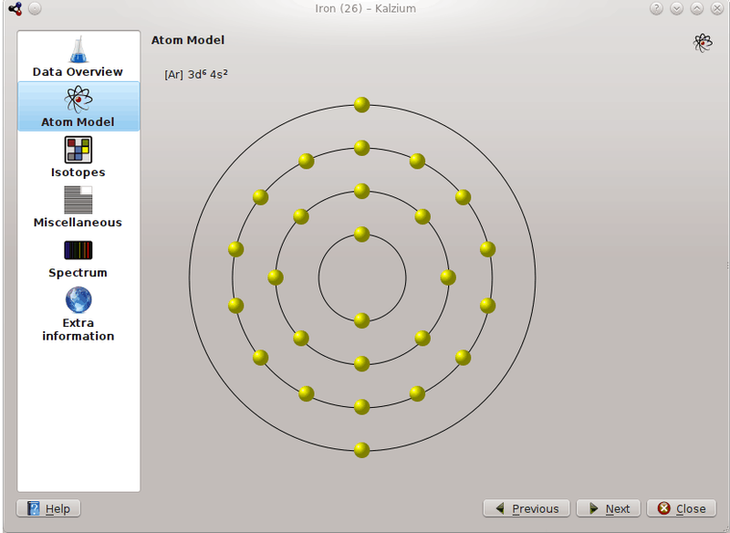730x533 pixels.
Task: Minimize window using down-chevron title button
Action: [x=676, y=8]
